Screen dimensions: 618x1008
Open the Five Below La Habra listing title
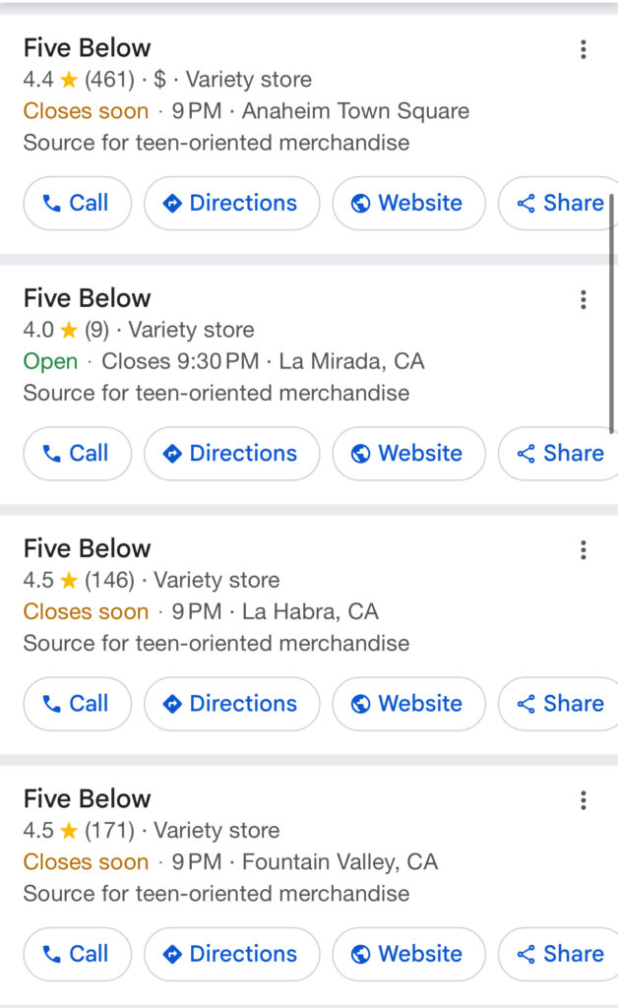pos(88,548)
